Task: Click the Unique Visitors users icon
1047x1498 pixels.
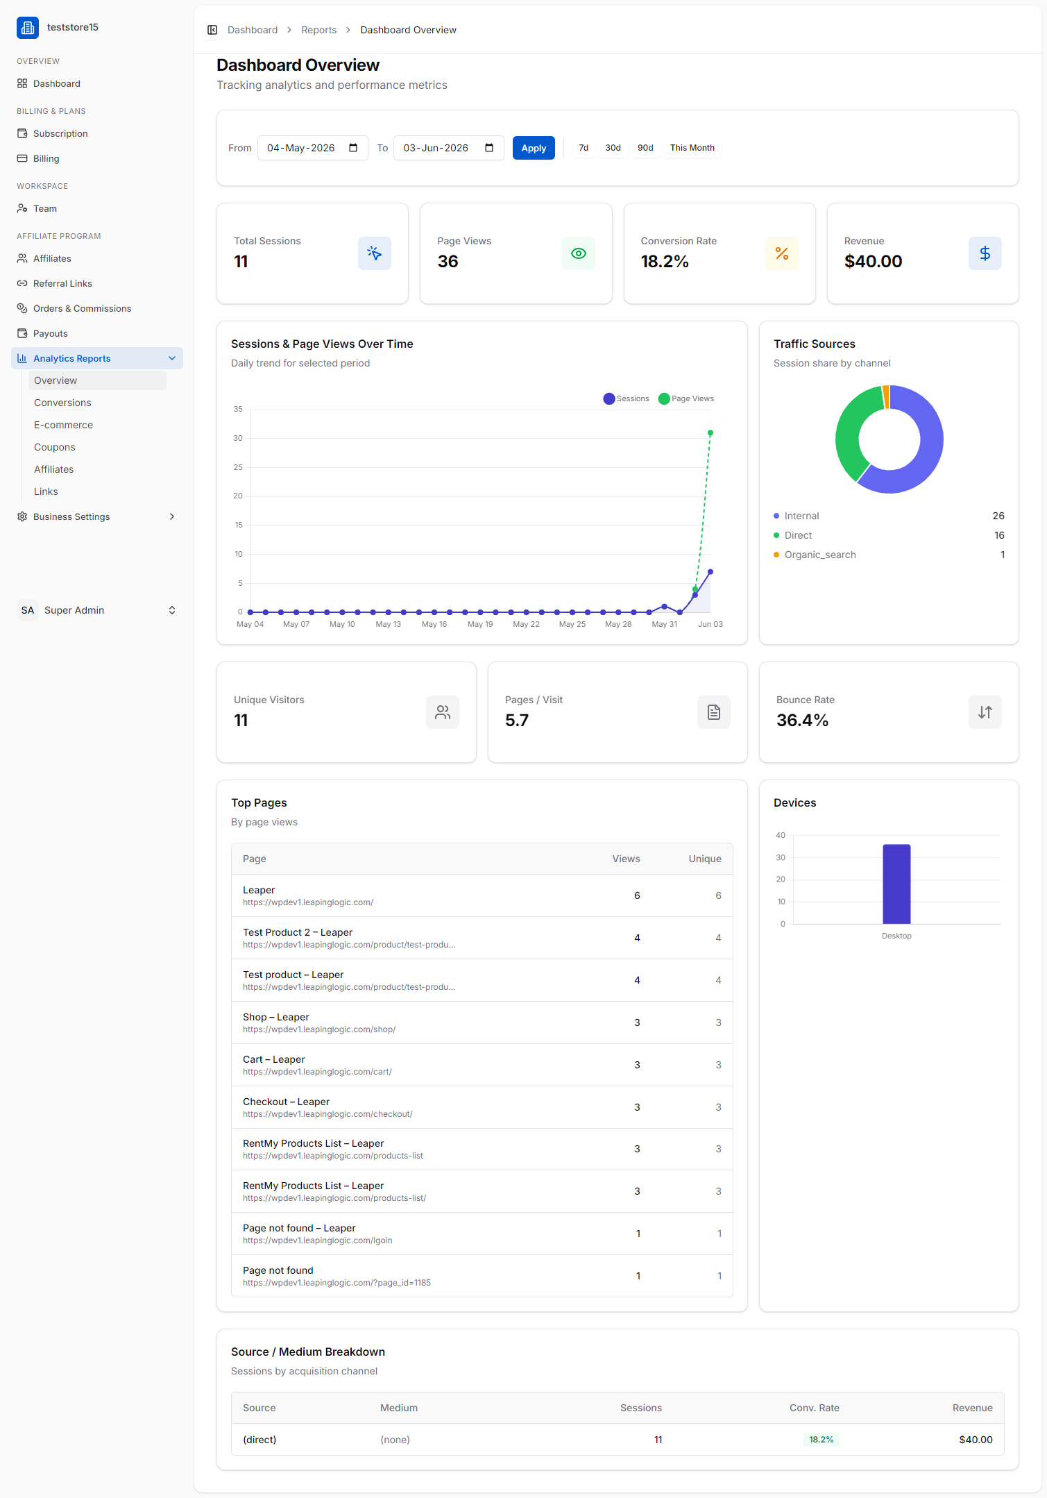Action: coord(443,712)
